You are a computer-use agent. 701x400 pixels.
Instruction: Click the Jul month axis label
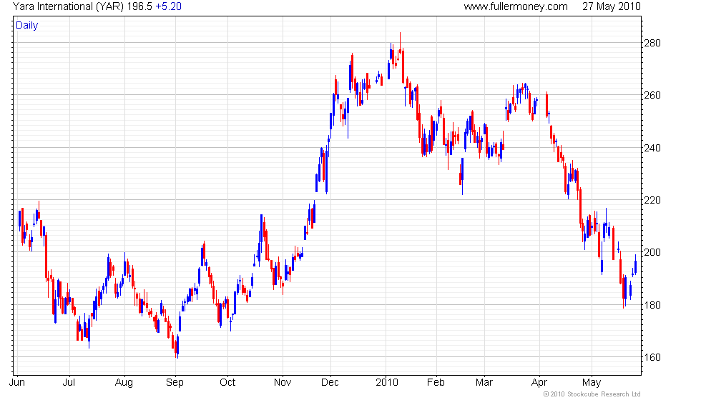tap(69, 383)
